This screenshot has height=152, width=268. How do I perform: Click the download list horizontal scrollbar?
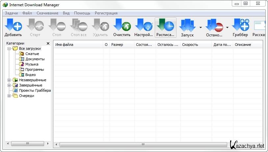tap(143, 144)
